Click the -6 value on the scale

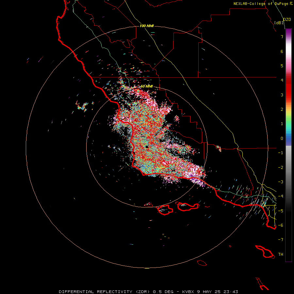pos(281,225)
